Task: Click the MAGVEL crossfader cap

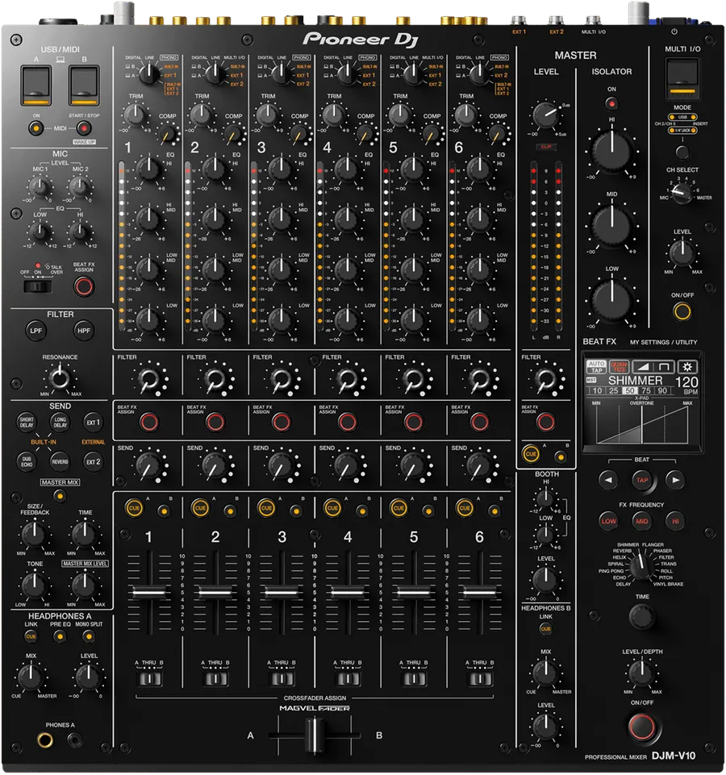Action: click(x=314, y=735)
